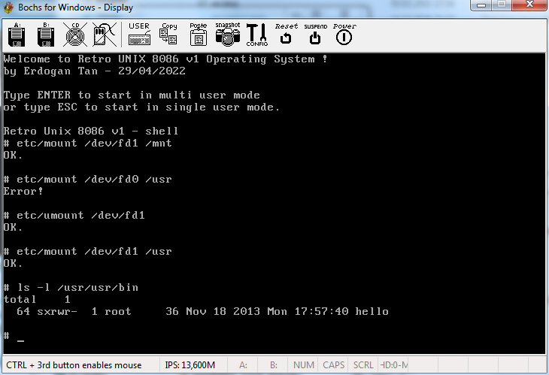The height and width of the screenshot is (375, 549).
Task: Toggle mouse capture icon in toolbar
Action: click(x=104, y=34)
